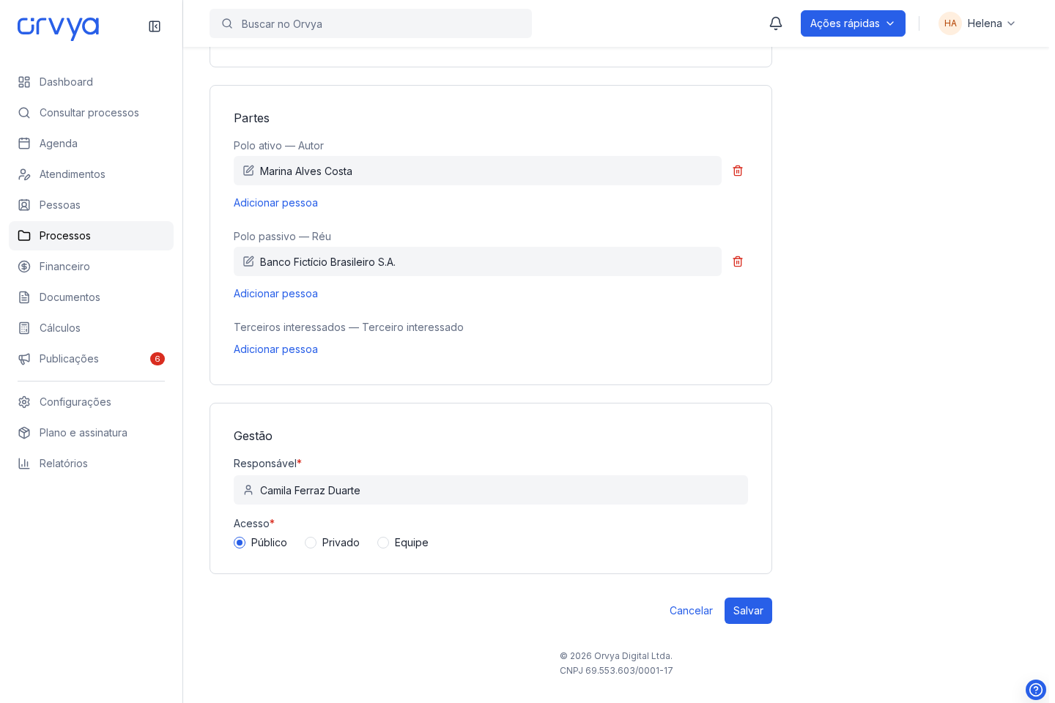Cancel the form
This screenshot has width=1055, height=703.
pos(691,611)
